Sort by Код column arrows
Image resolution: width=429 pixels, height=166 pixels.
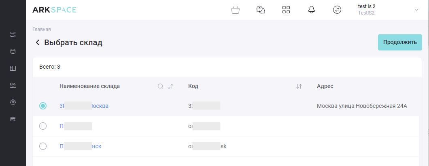coord(299,86)
